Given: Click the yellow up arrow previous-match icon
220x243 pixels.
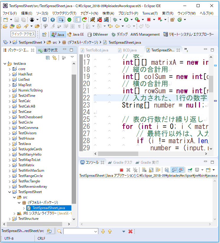Looking at the screenshot, I should [x=110, y=231].
